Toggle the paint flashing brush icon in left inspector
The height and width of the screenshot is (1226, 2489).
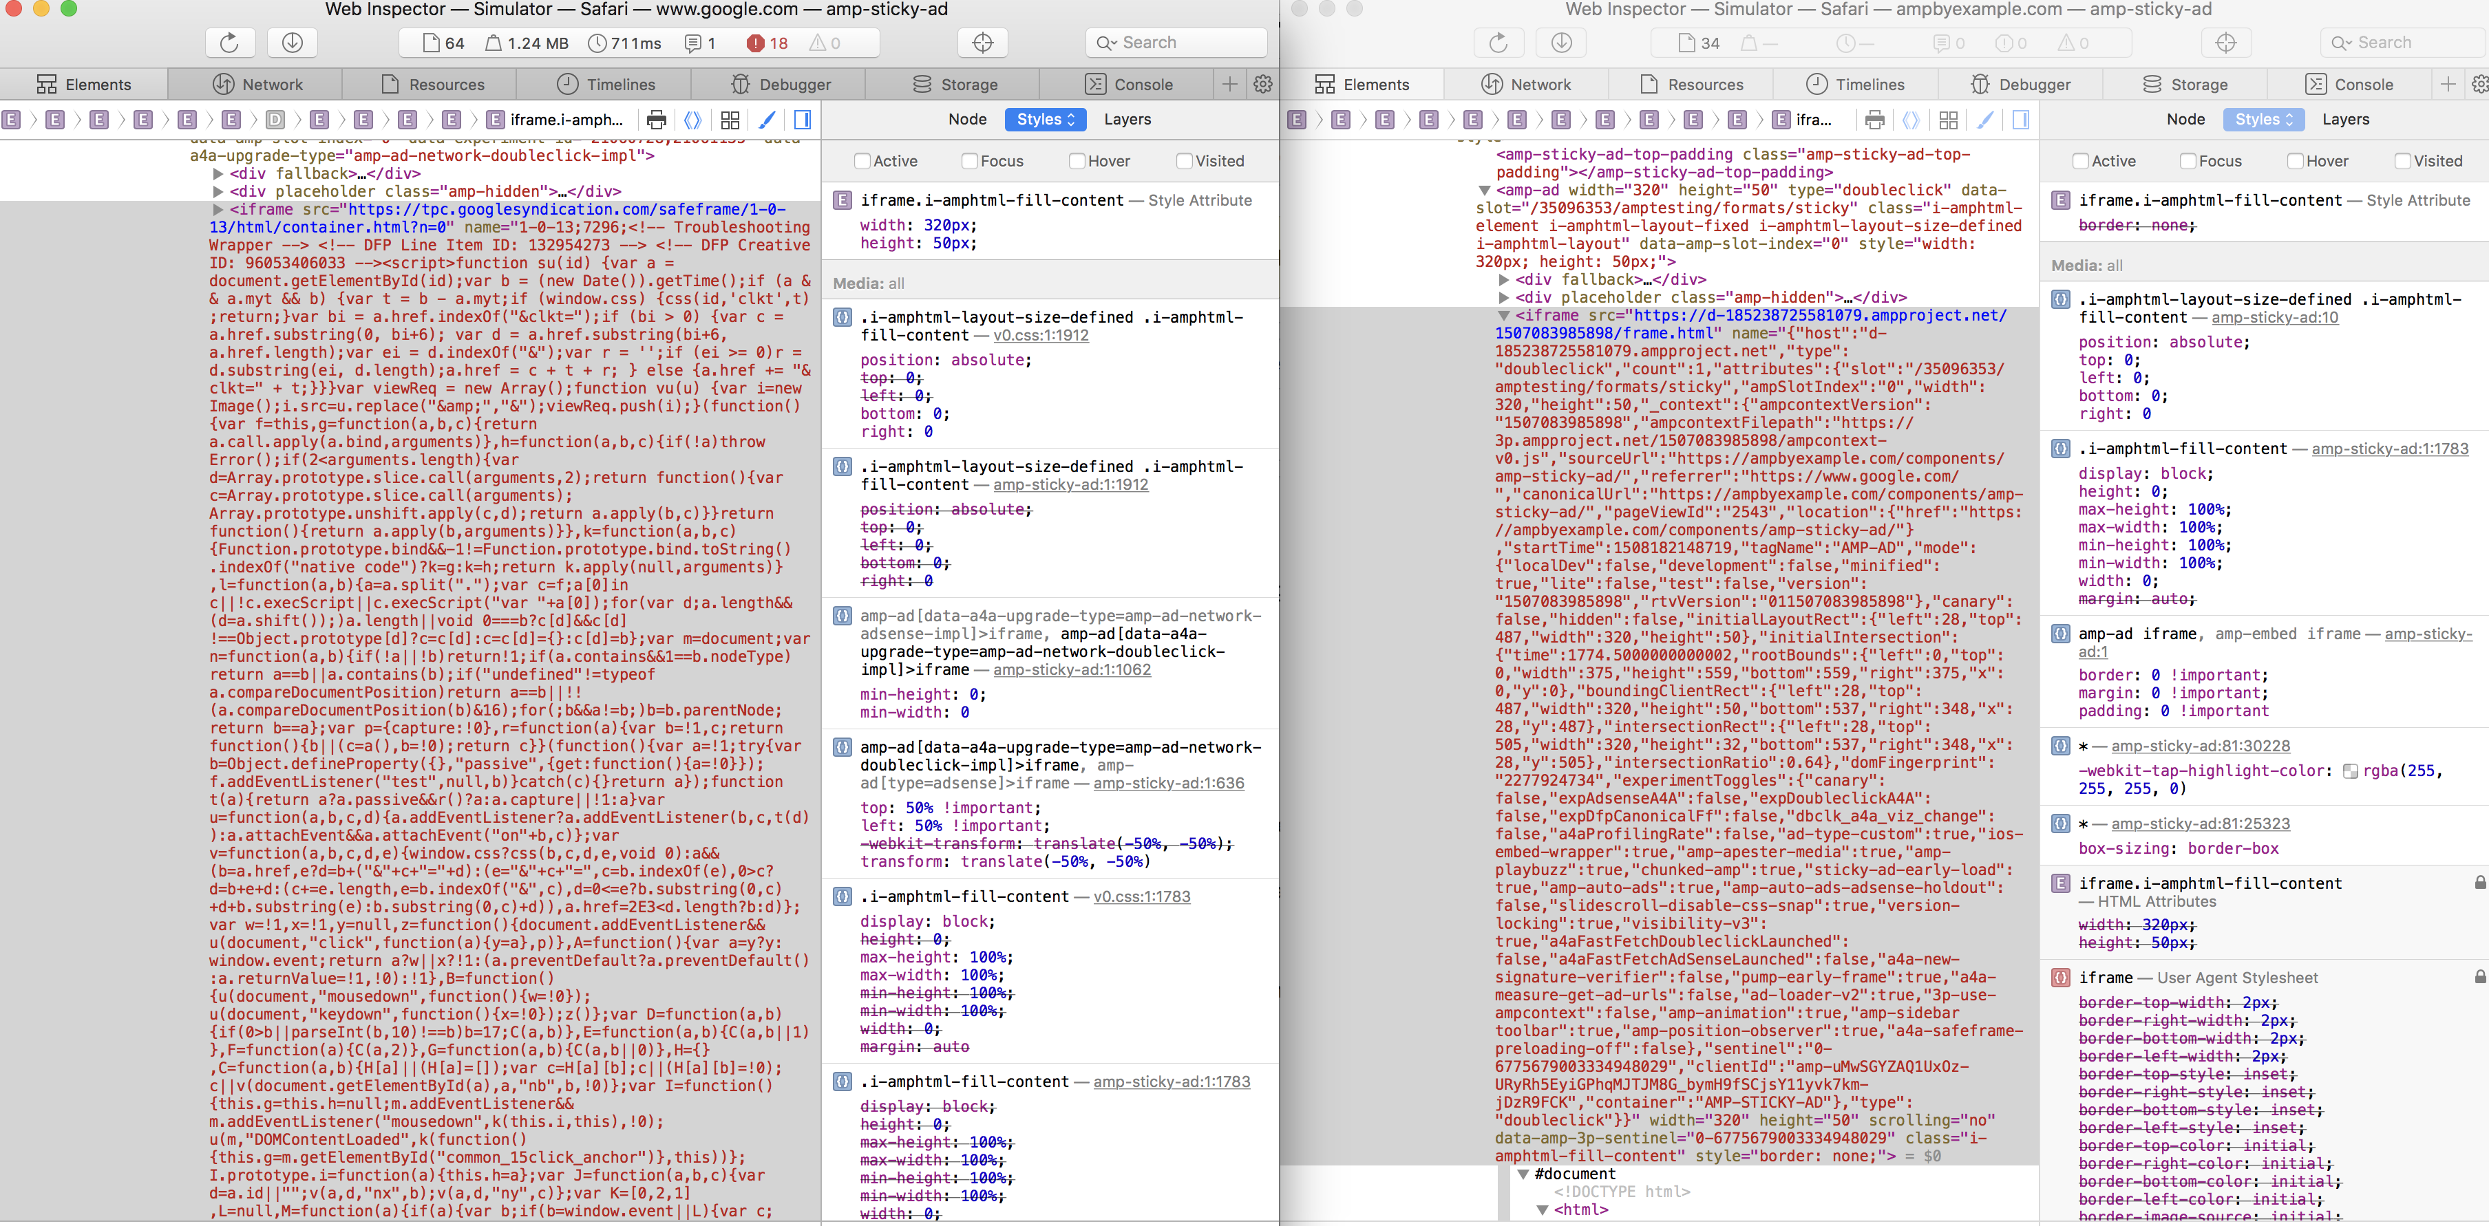point(766,120)
